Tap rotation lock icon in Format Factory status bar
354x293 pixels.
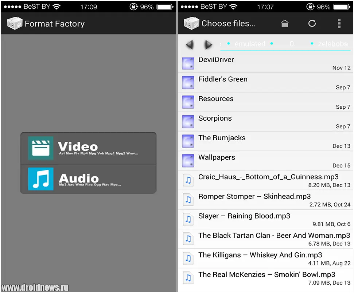point(133,7)
